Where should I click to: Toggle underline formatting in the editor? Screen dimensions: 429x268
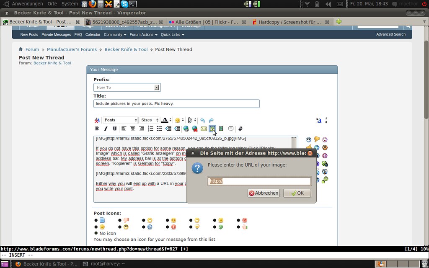(115, 129)
